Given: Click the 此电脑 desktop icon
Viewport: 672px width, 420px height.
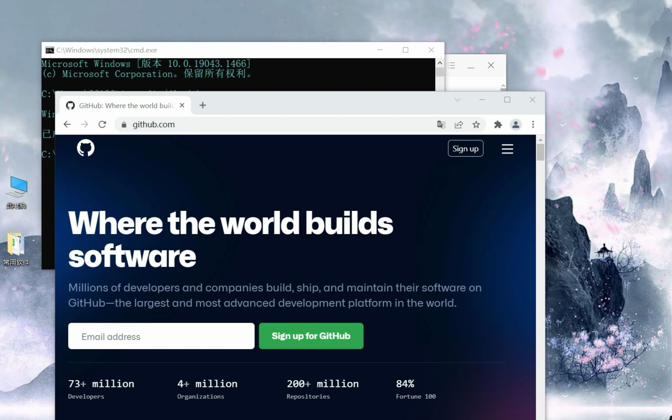Looking at the screenshot, I should point(17,192).
